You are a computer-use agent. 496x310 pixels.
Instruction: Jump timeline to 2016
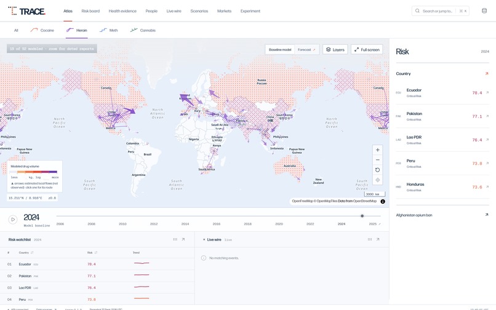click(217, 224)
